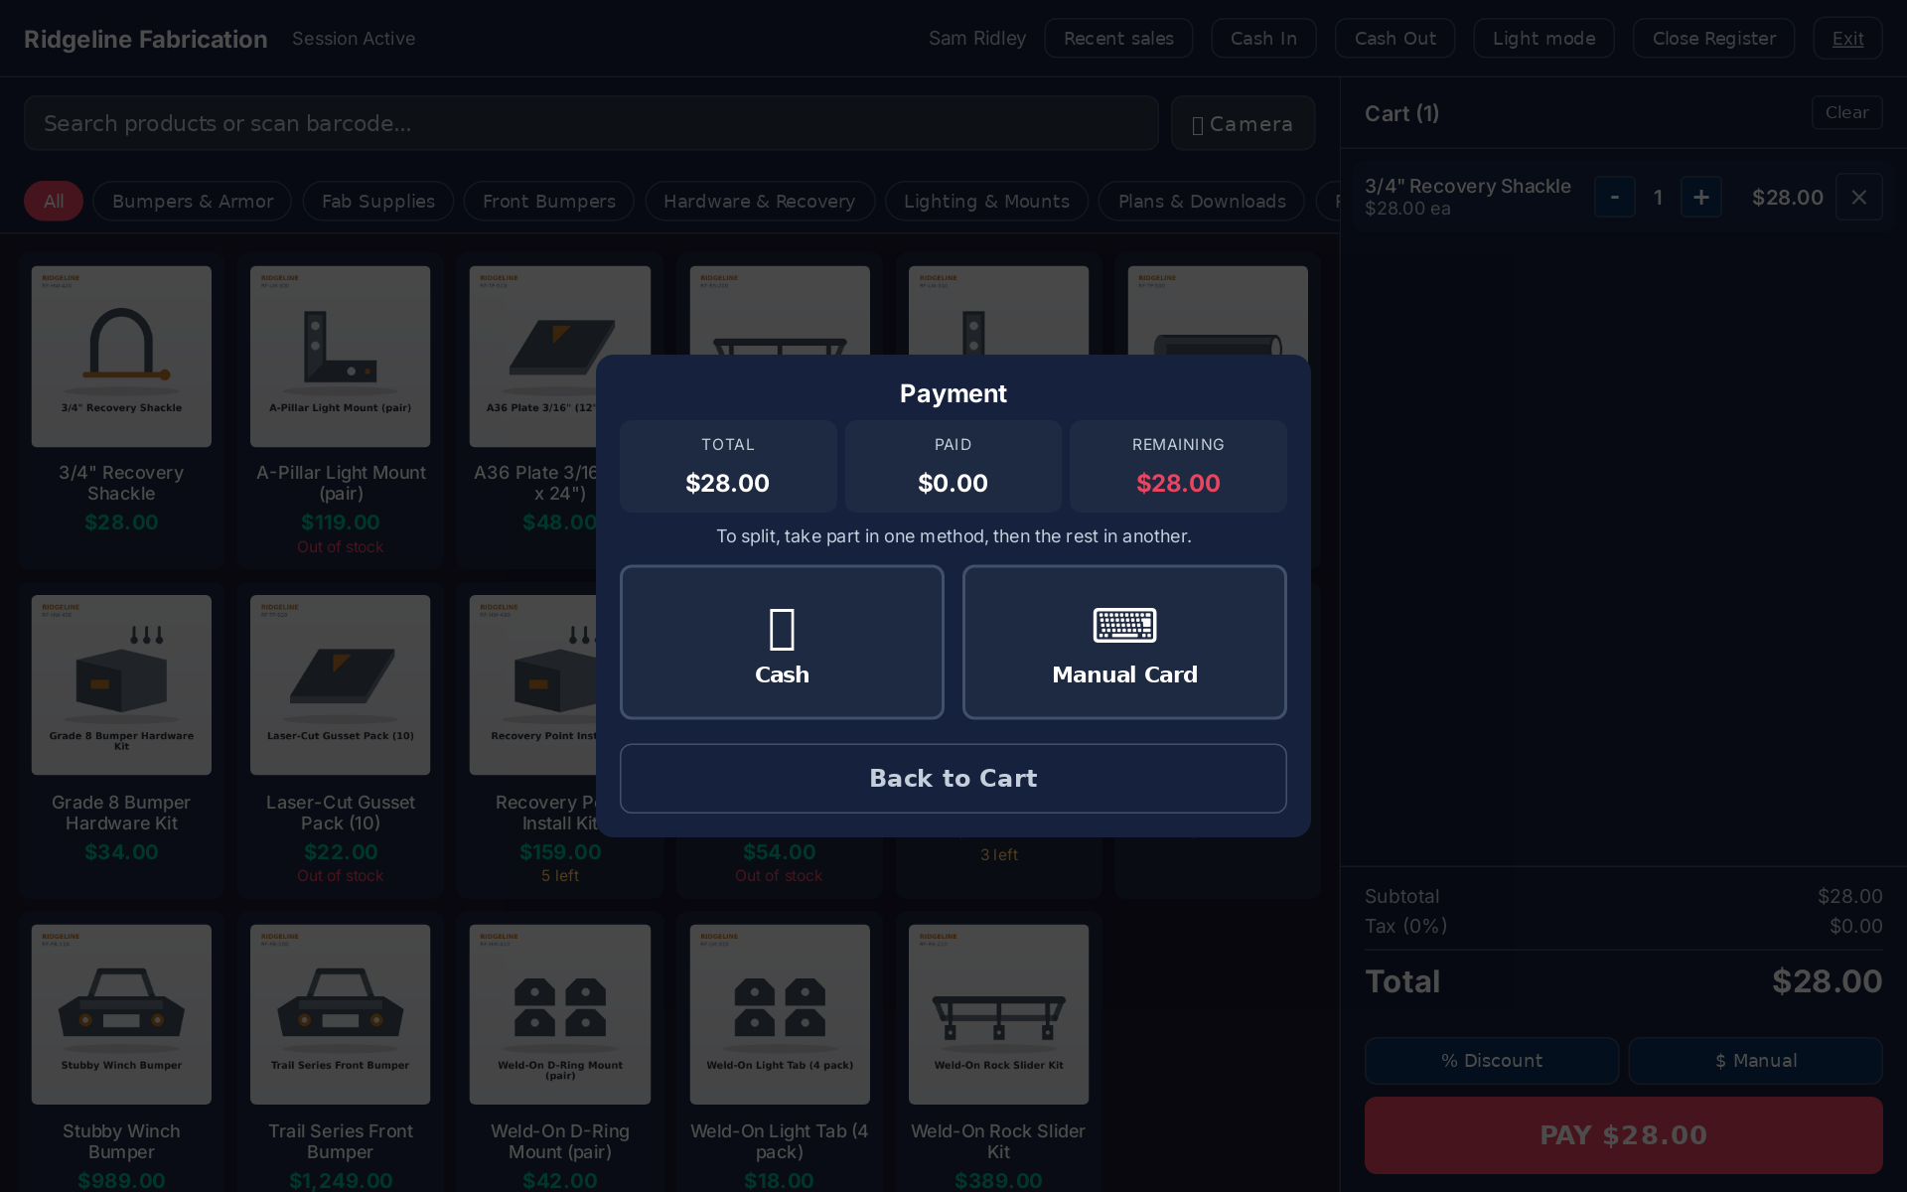Choose Manual Card payment method
This screenshot has height=1192, width=1907.
[1124, 642]
